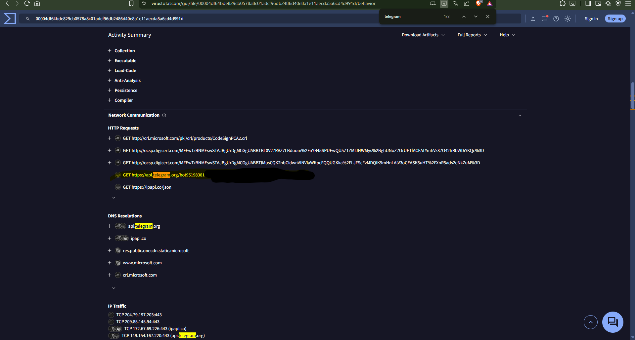Click the share page icon
The image size is (635, 340).
467,3
